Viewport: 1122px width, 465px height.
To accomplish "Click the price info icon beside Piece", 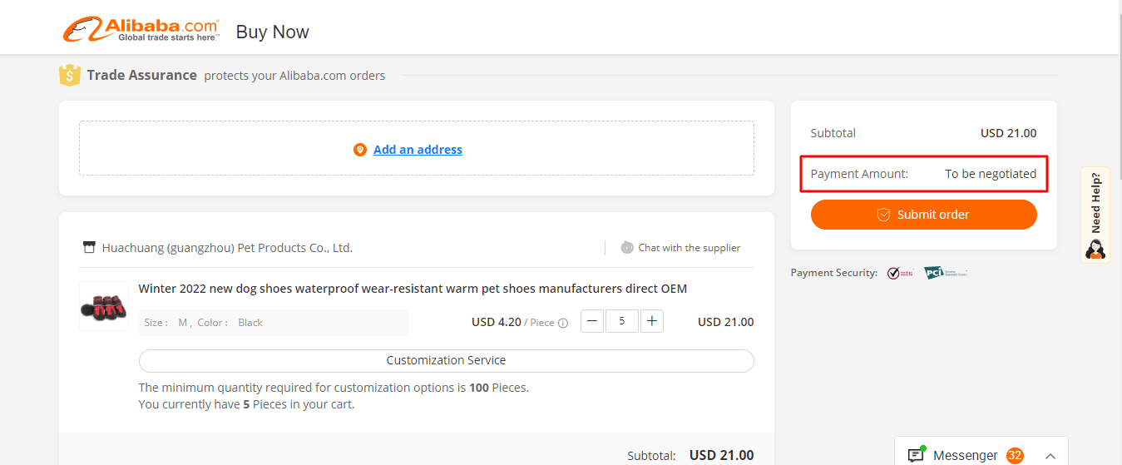I will pos(563,323).
